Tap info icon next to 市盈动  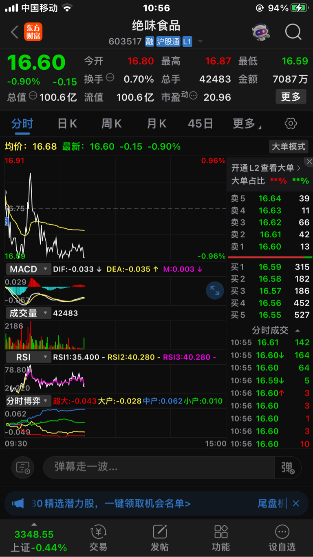[x=194, y=96]
